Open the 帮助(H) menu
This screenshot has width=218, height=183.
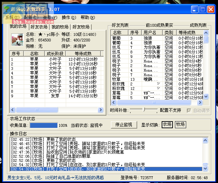88,18
